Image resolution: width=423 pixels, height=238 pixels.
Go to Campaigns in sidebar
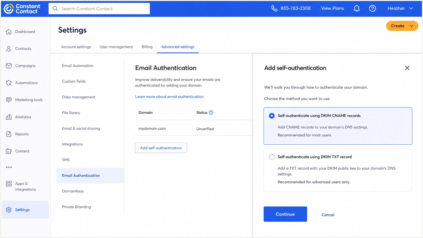25,66
